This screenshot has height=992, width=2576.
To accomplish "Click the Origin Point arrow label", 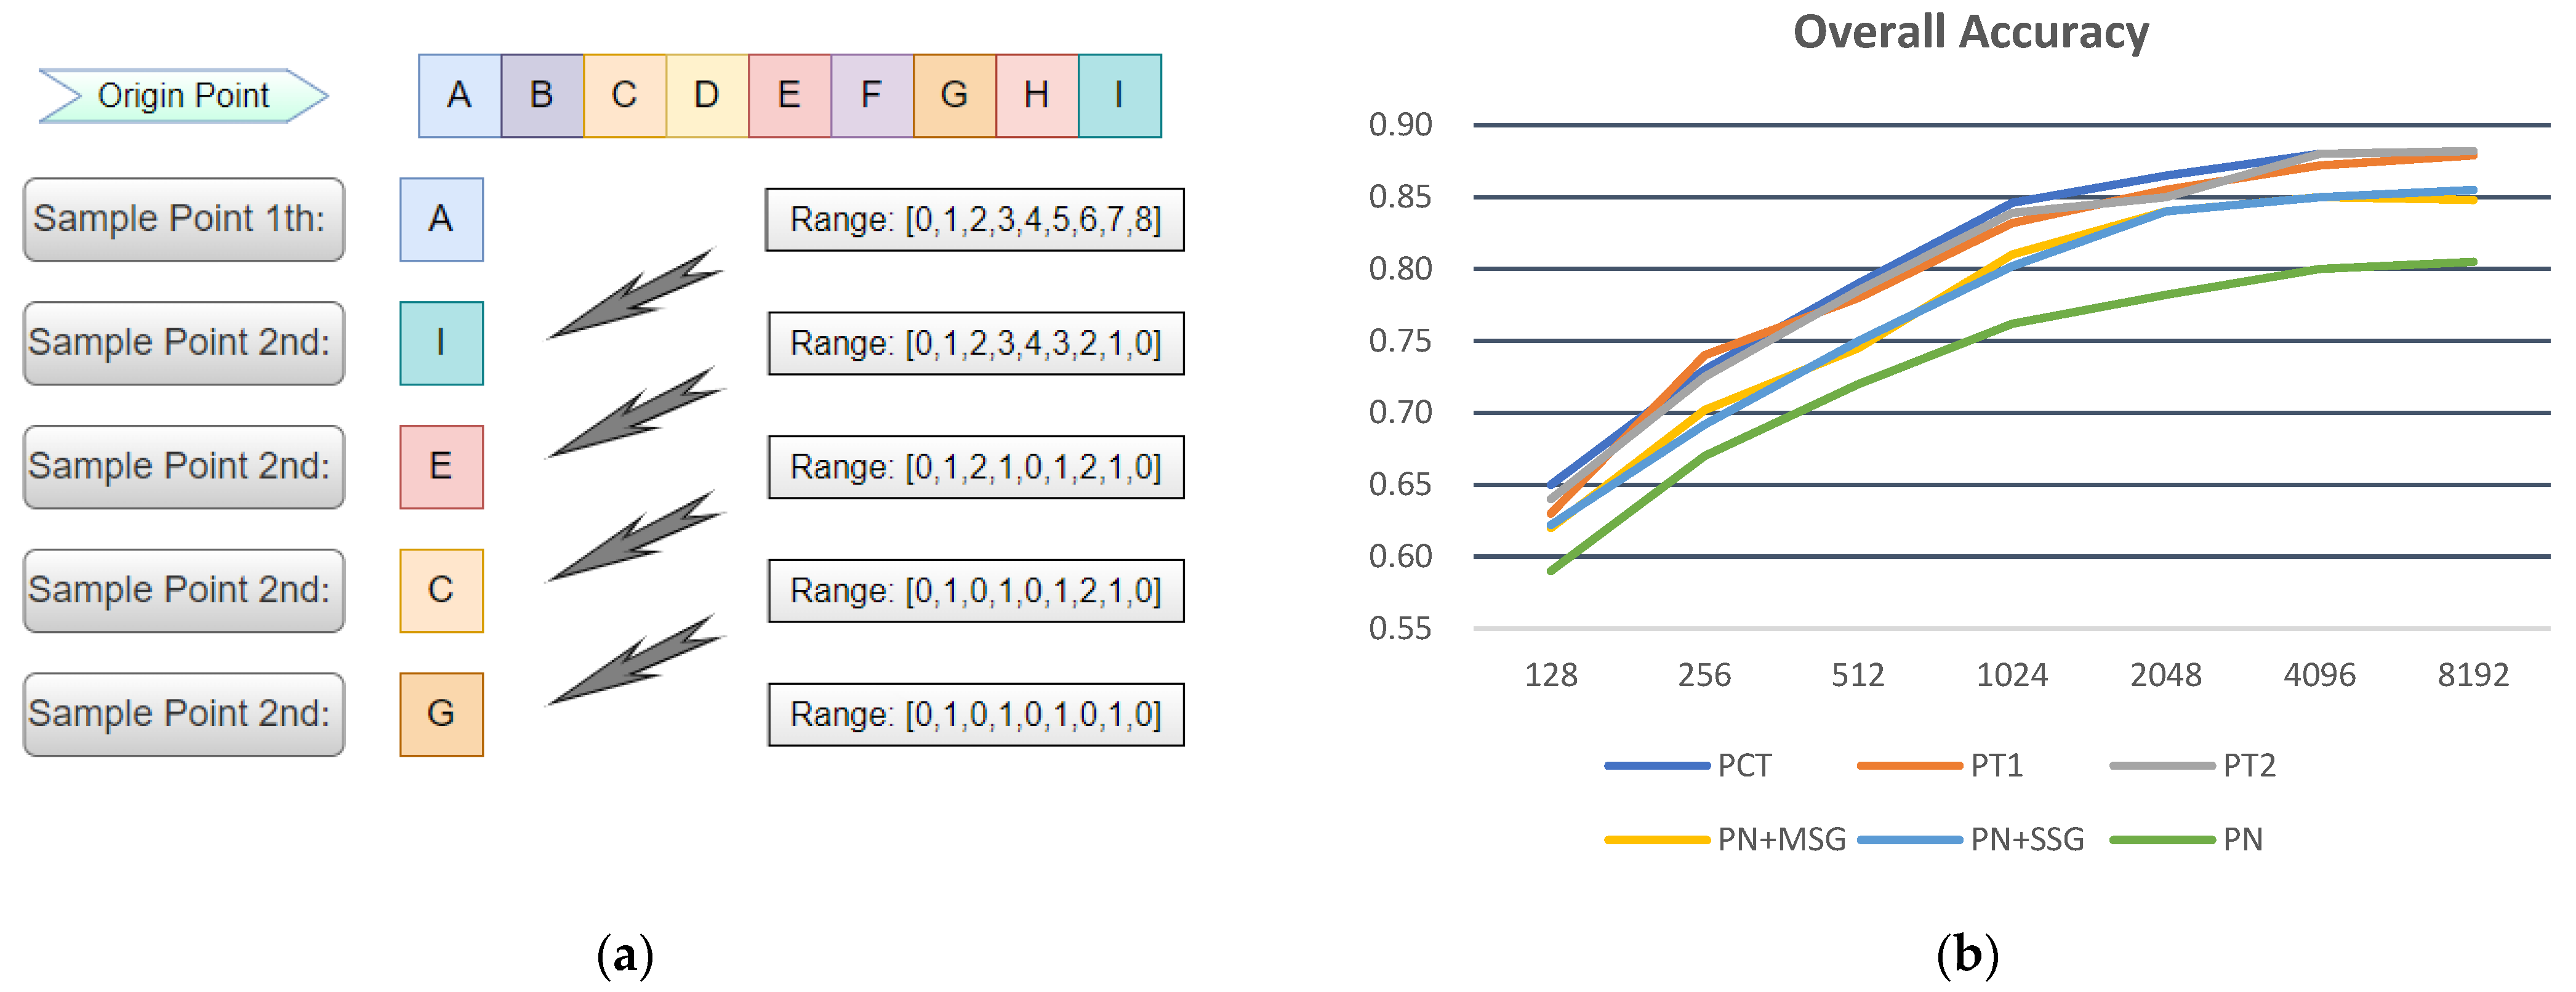I will point(184,96).
